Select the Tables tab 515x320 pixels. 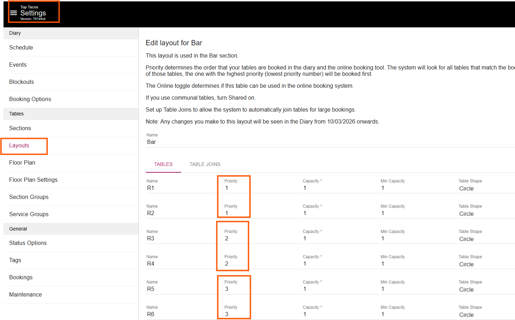click(163, 165)
